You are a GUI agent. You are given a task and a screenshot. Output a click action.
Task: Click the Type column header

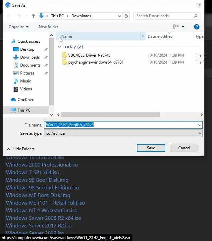tap(199, 36)
